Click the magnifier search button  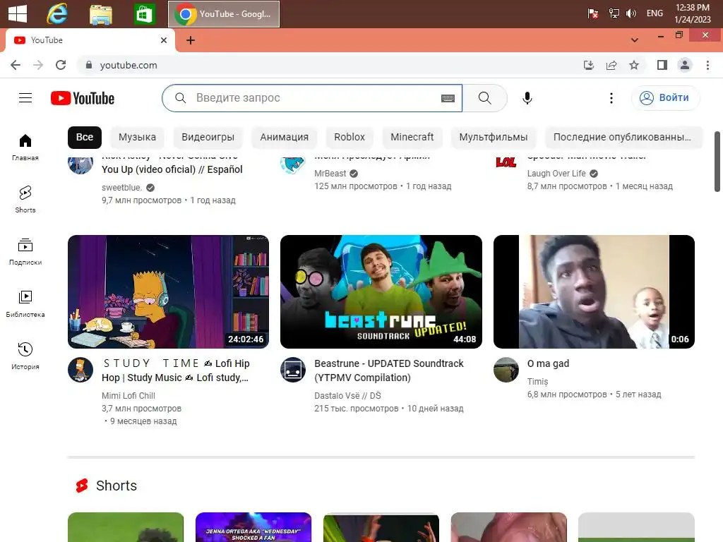(484, 97)
